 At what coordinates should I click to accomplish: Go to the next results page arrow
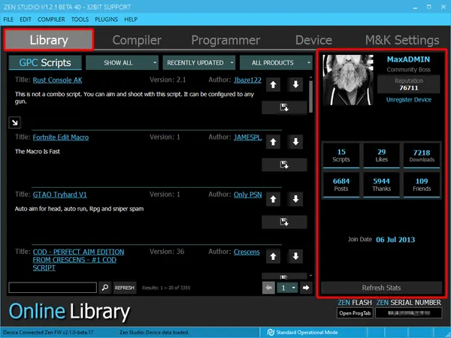(x=306, y=288)
